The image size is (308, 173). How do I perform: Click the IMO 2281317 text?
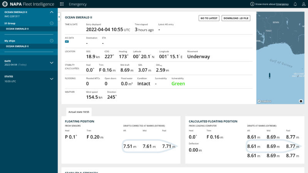pyautogui.click(x=12, y=16)
